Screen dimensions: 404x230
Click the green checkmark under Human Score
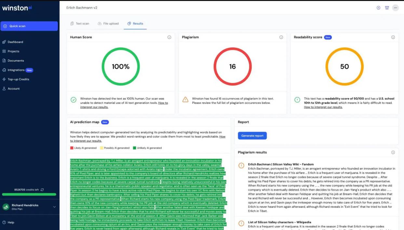click(x=74, y=100)
